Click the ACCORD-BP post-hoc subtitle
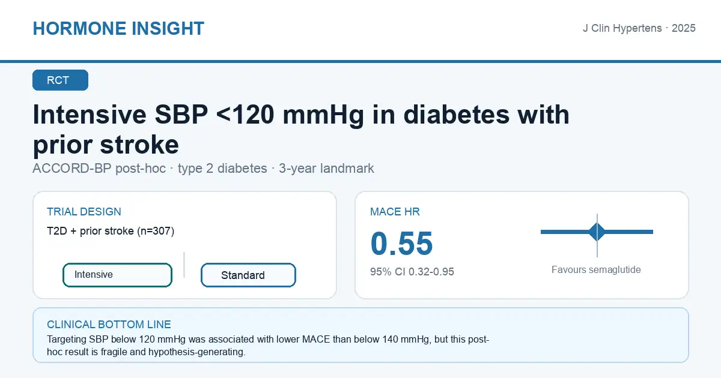The width and height of the screenshot is (721, 378). point(203,169)
